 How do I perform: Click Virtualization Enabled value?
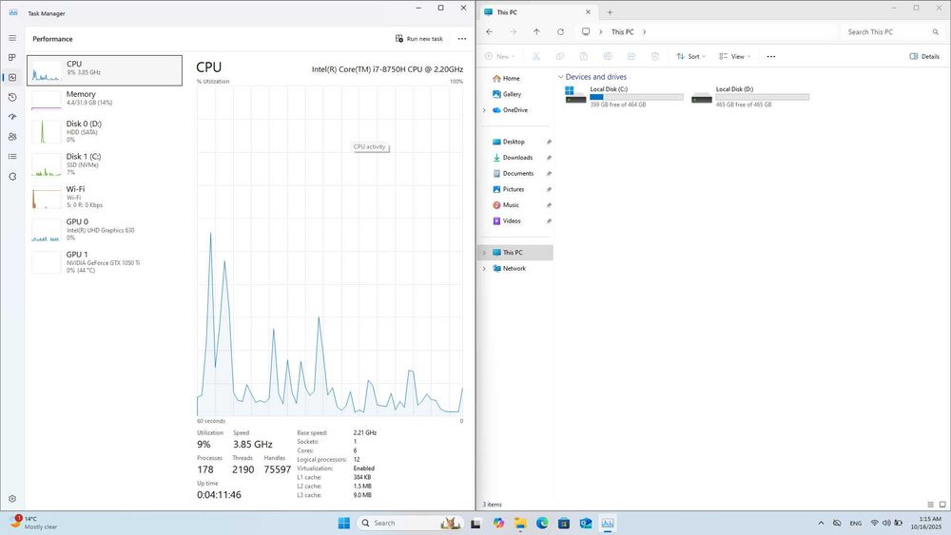364,468
